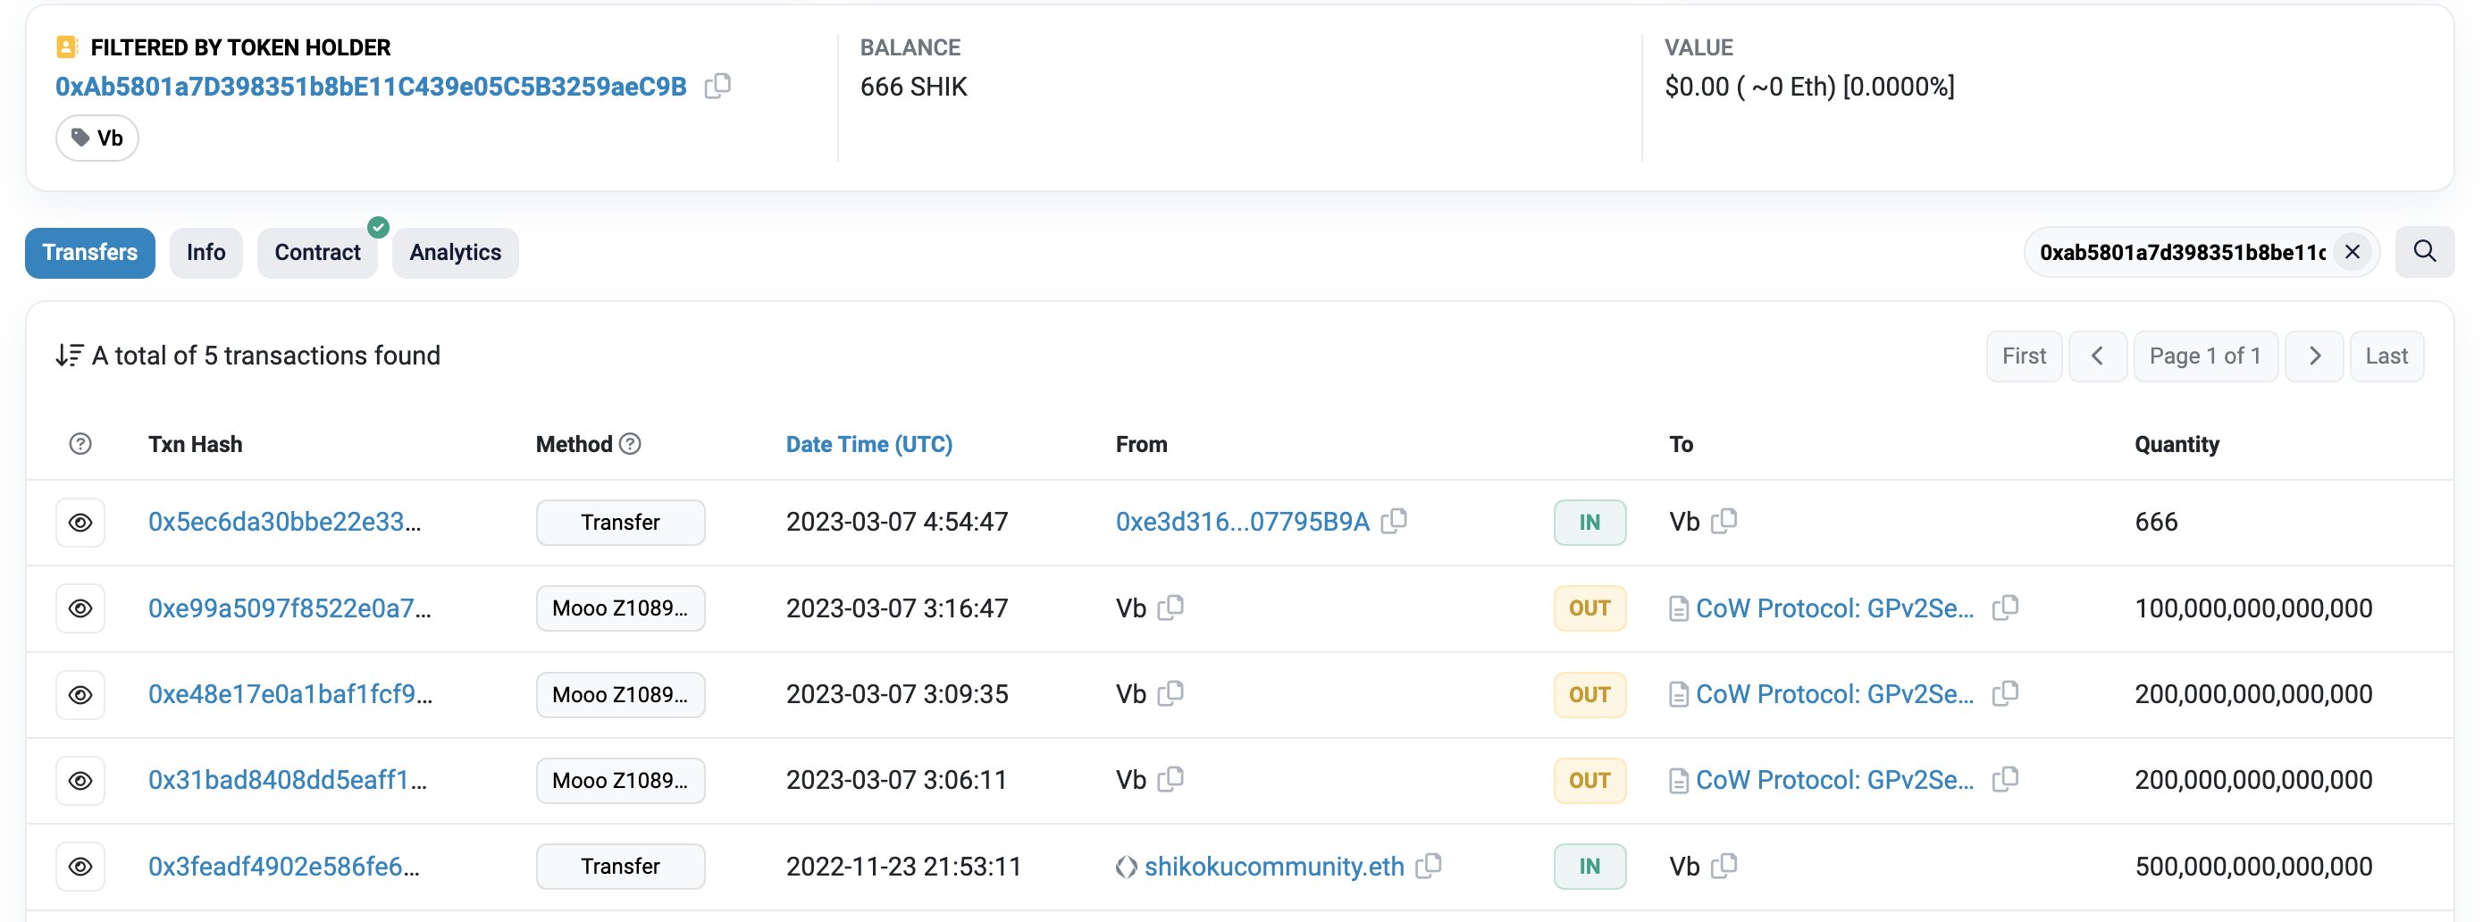Toggle eye preview for 0x3feadf4902e586fe6 transaction
The height and width of the screenshot is (922, 2491).
(x=80, y=866)
